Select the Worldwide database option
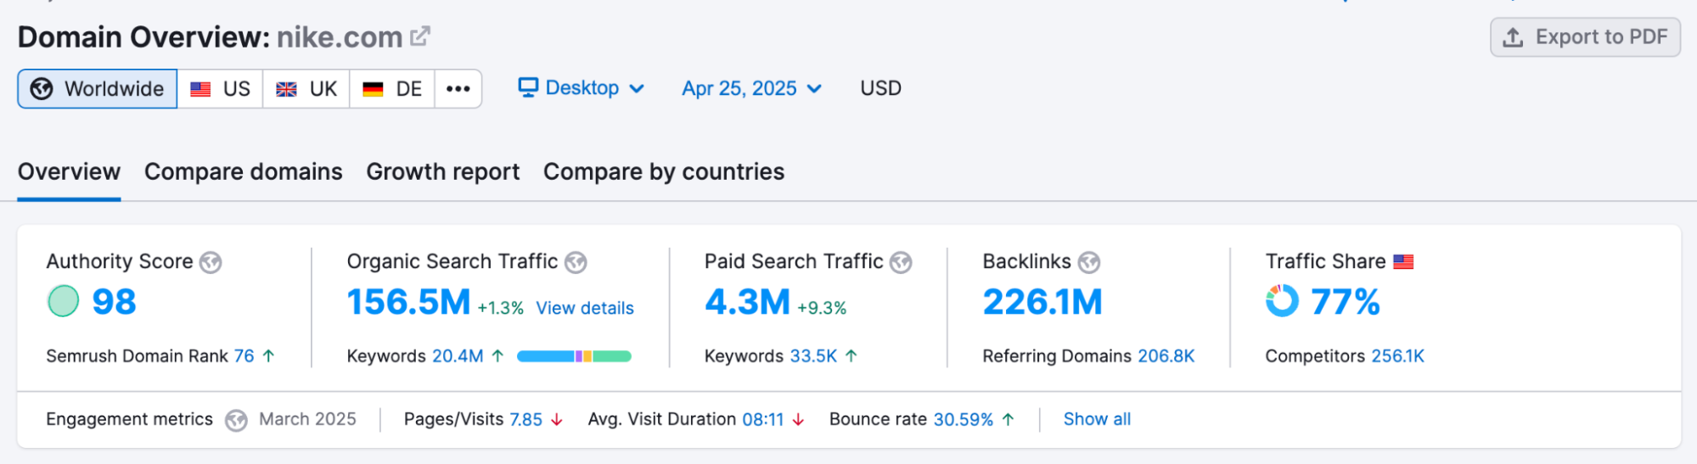 coord(98,89)
